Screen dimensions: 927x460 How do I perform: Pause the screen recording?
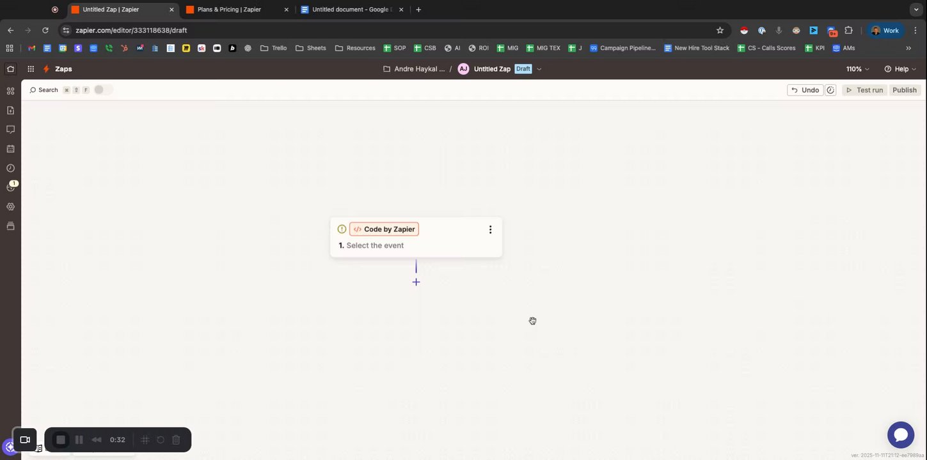pyautogui.click(x=79, y=440)
